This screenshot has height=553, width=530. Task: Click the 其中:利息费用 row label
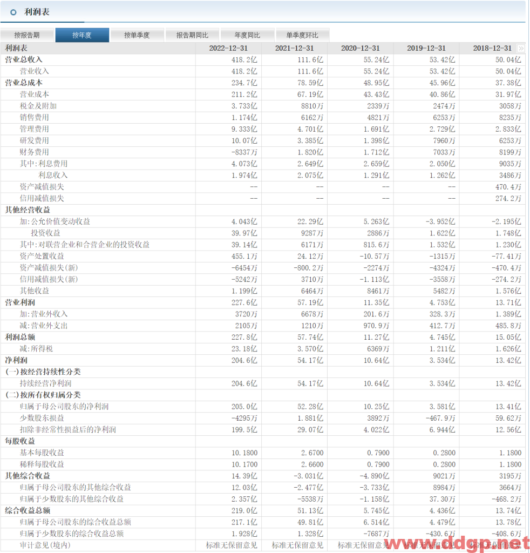44,164
